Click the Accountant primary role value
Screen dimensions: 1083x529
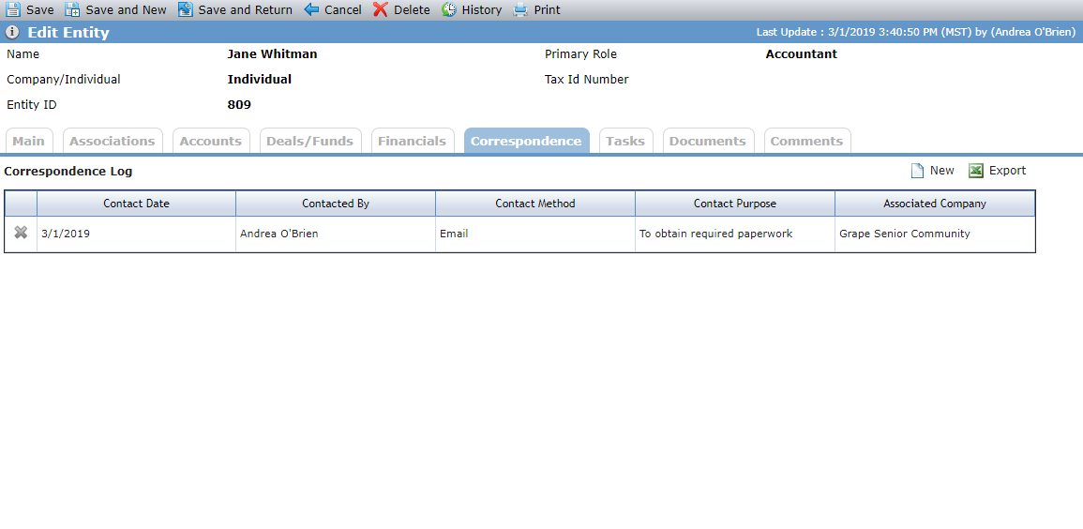[x=801, y=53]
